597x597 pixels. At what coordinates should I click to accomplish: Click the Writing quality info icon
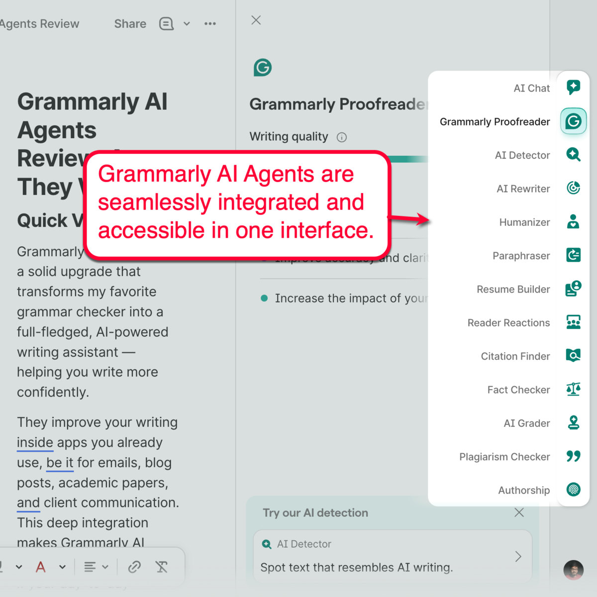pyautogui.click(x=341, y=137)
